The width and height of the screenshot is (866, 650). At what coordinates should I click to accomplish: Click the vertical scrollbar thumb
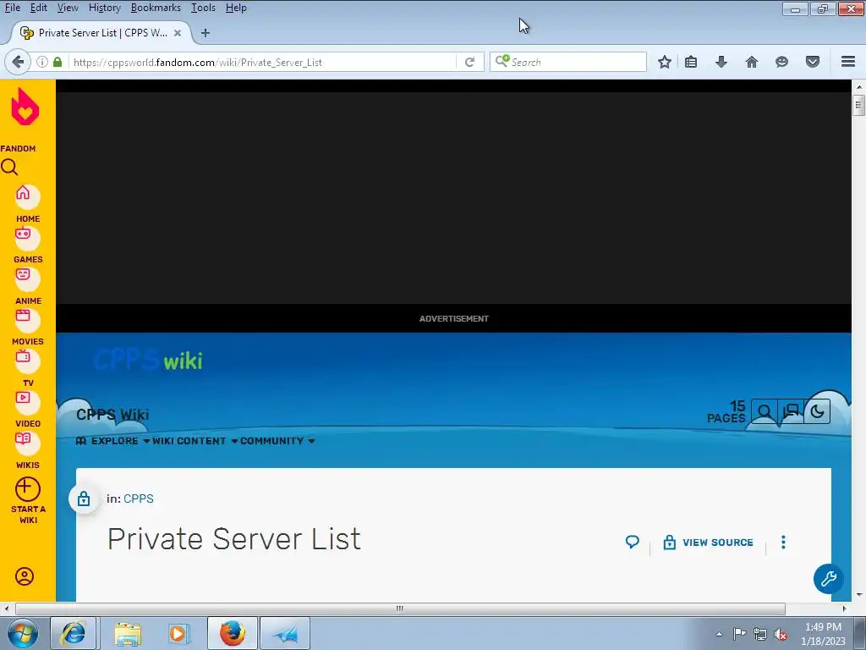pos(858,105)
